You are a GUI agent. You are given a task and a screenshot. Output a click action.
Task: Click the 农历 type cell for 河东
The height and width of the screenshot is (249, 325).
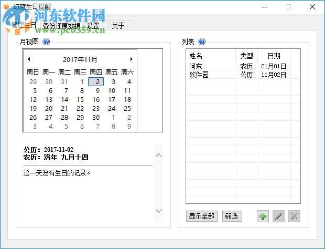coord(246,66)
